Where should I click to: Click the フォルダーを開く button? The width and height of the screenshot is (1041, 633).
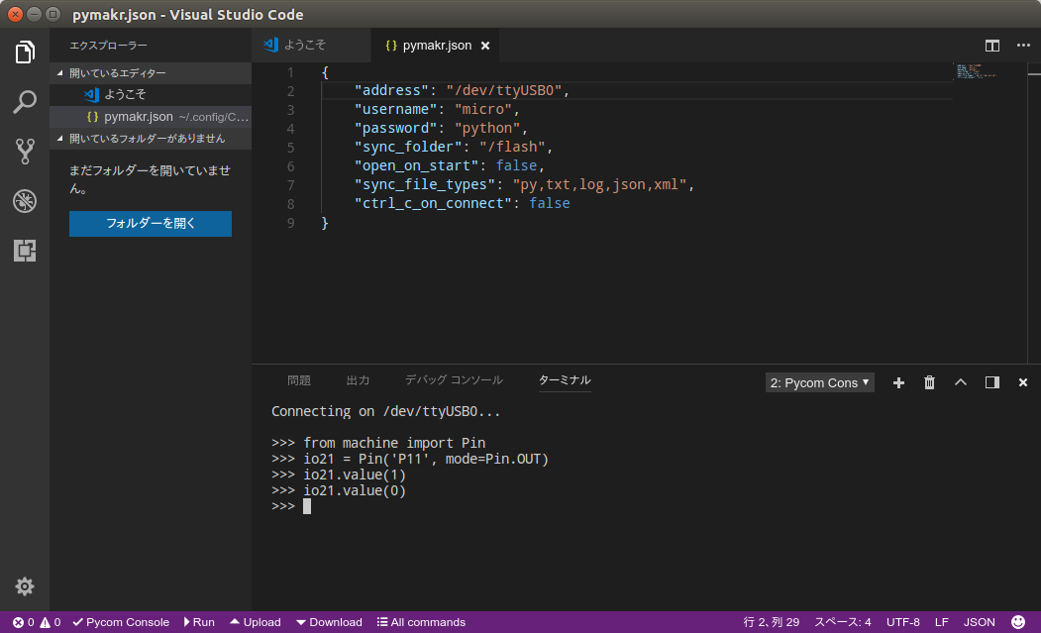[x=150, y=224]
